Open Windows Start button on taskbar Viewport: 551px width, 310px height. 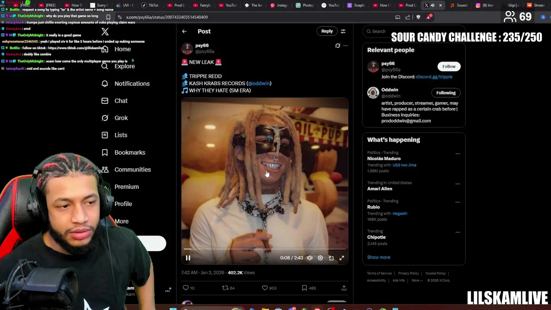click(x=173, y=308)
